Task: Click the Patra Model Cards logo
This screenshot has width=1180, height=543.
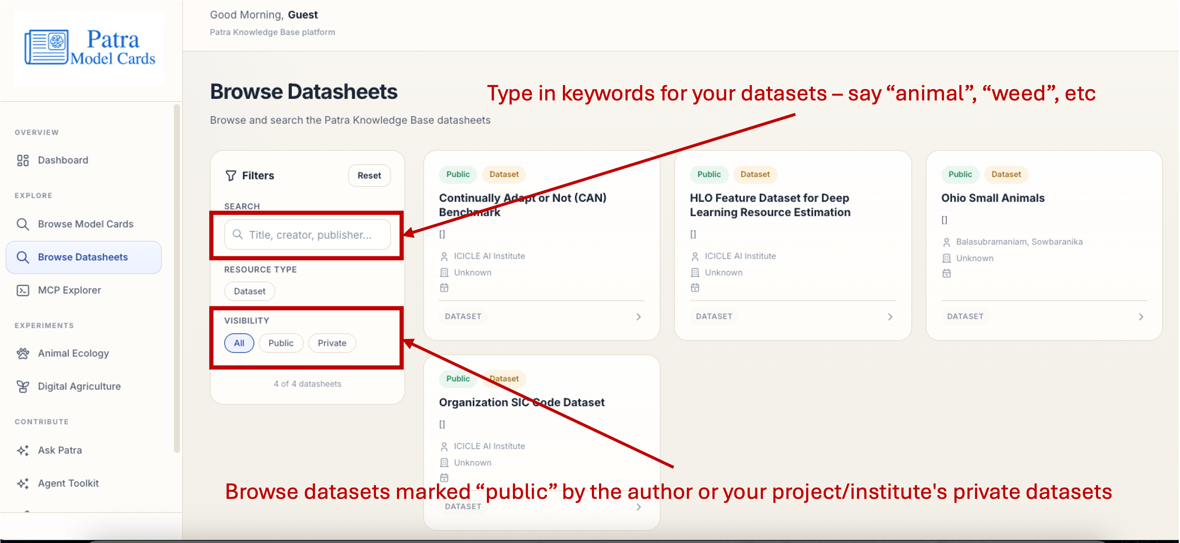Action: pyautogui.click(x=90, y=47)
